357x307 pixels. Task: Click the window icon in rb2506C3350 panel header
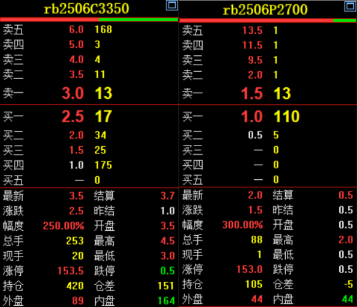[172, 6]
